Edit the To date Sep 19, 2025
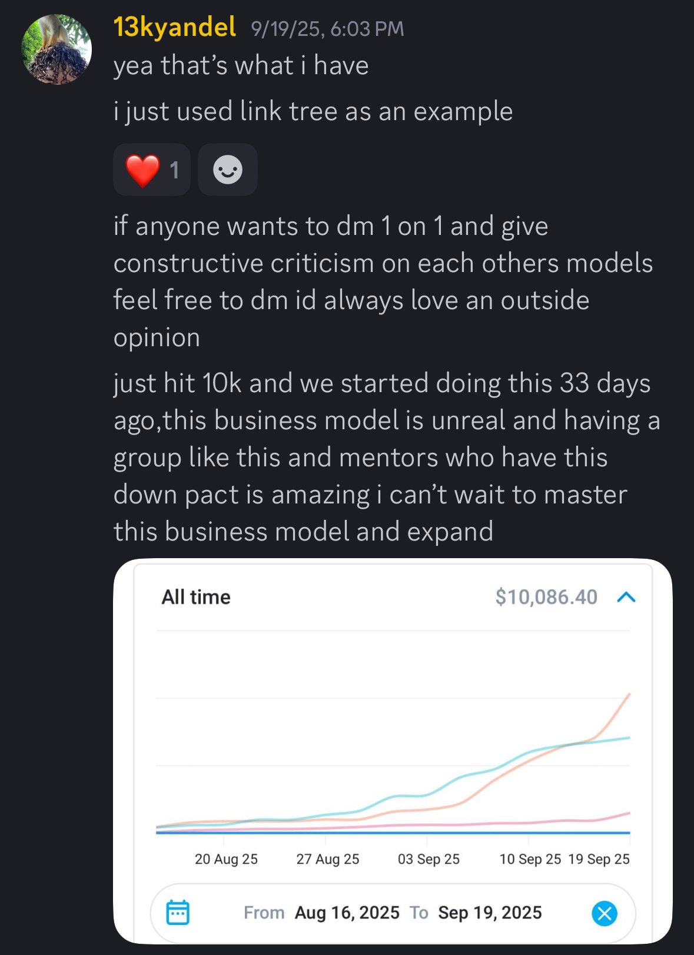The image size is (694, 955). tap(490, 913)
